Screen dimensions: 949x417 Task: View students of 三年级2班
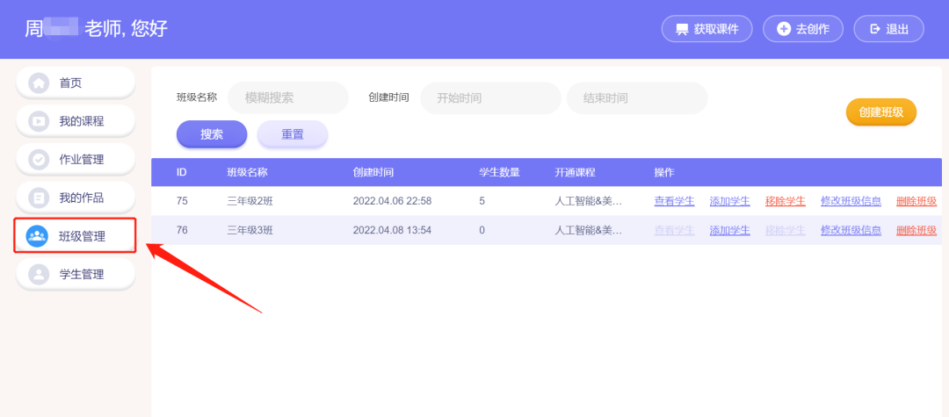coord(674,201)
